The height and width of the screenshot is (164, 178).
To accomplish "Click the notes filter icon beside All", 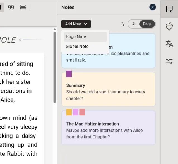I will click(x=122, y=24).
